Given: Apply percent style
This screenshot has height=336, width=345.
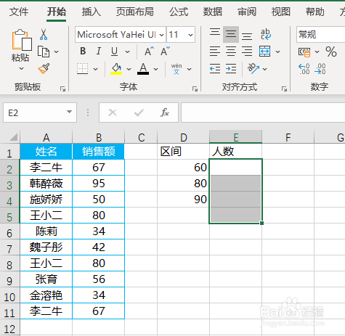Looking at the screenshot, I should point(331,52).
